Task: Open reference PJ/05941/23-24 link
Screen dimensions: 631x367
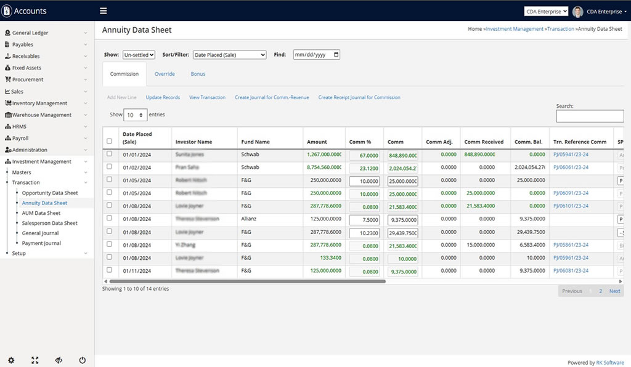Action: click(x=571, y=155)
